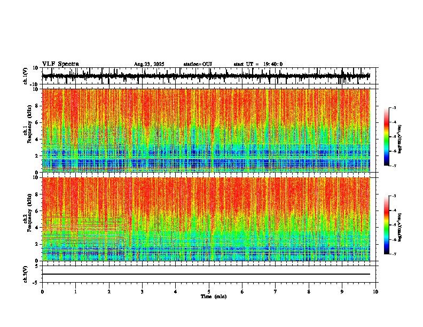Click the "start UT = 19:40: 0" label
The width and height of the screenshot is (423, 327).
pos(258,64)
